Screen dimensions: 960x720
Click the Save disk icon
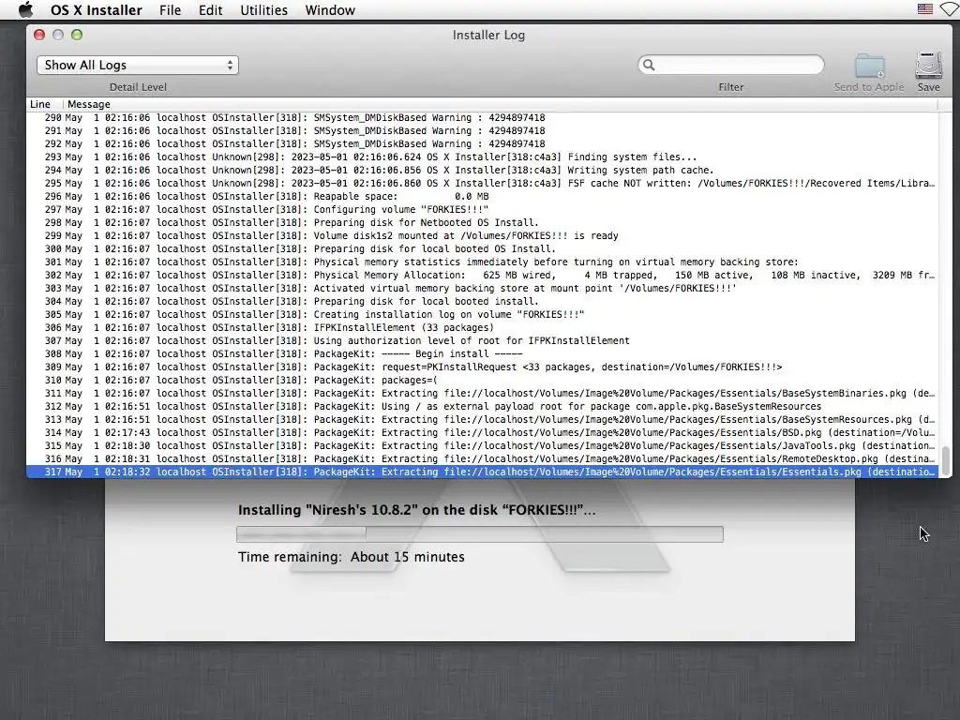click(929, 67)
